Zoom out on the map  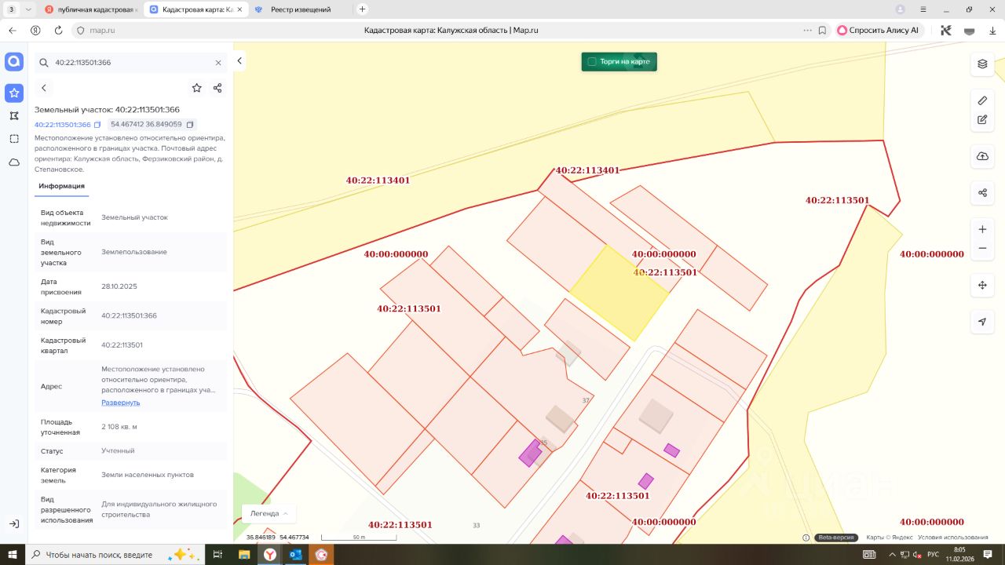(x=982, y=249)
